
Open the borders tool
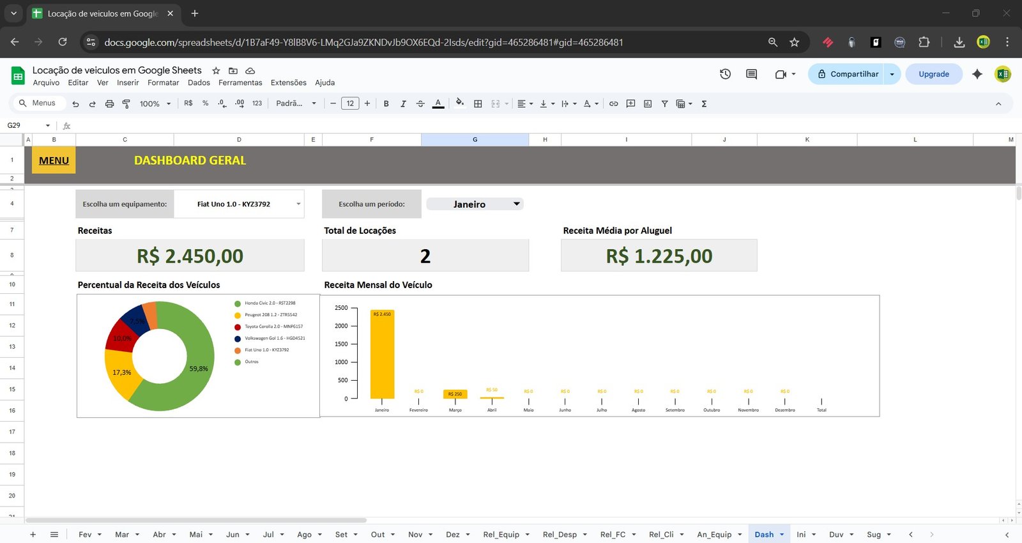[x=478, y=103]
